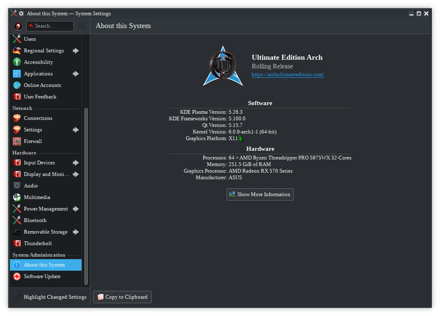Click the home logo icon beside search
The image size is (440, 316).
tap(18, 26)
